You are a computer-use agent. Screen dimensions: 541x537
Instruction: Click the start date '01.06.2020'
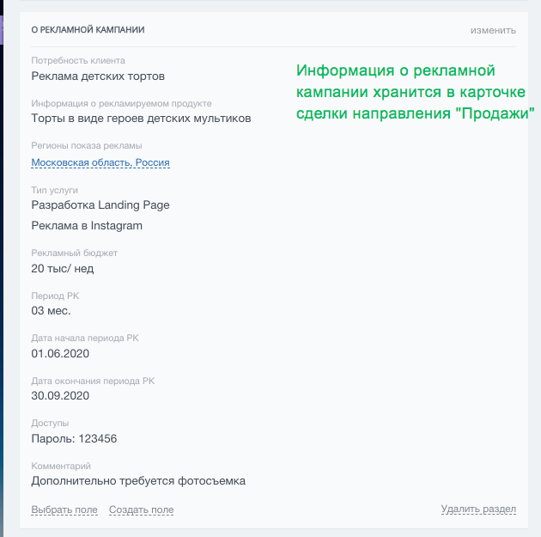click(x=60, y=353)
